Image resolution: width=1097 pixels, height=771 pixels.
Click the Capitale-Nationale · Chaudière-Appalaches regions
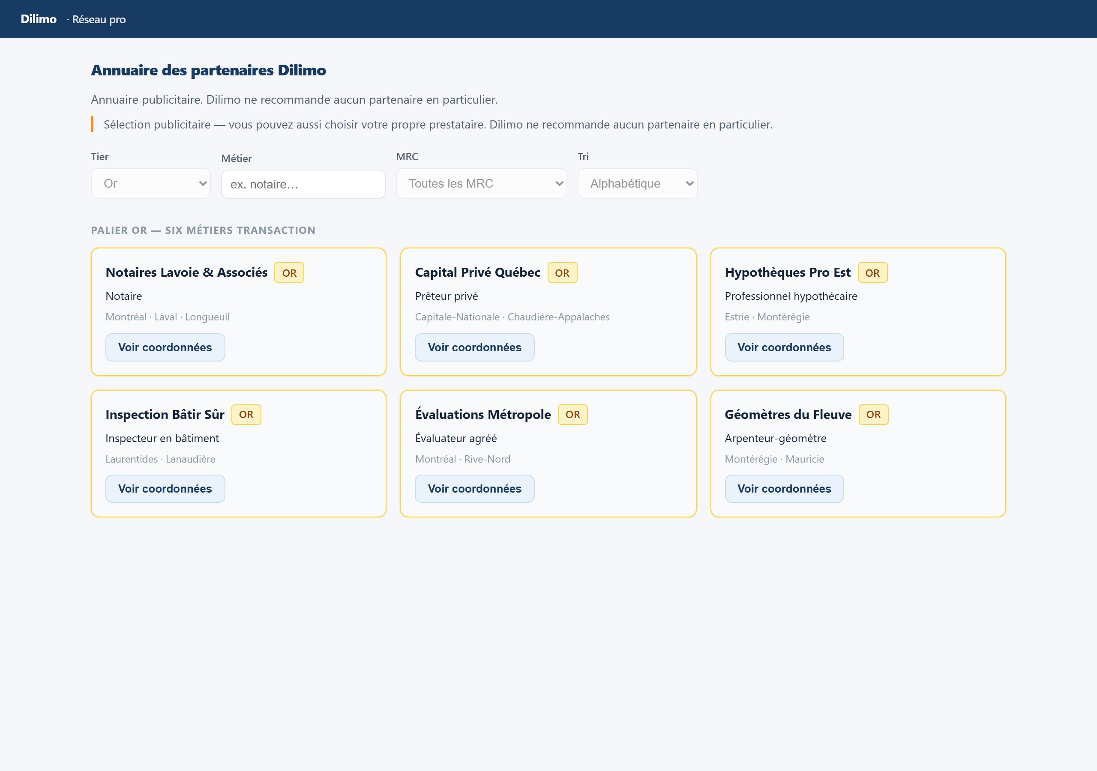point(512,317)
